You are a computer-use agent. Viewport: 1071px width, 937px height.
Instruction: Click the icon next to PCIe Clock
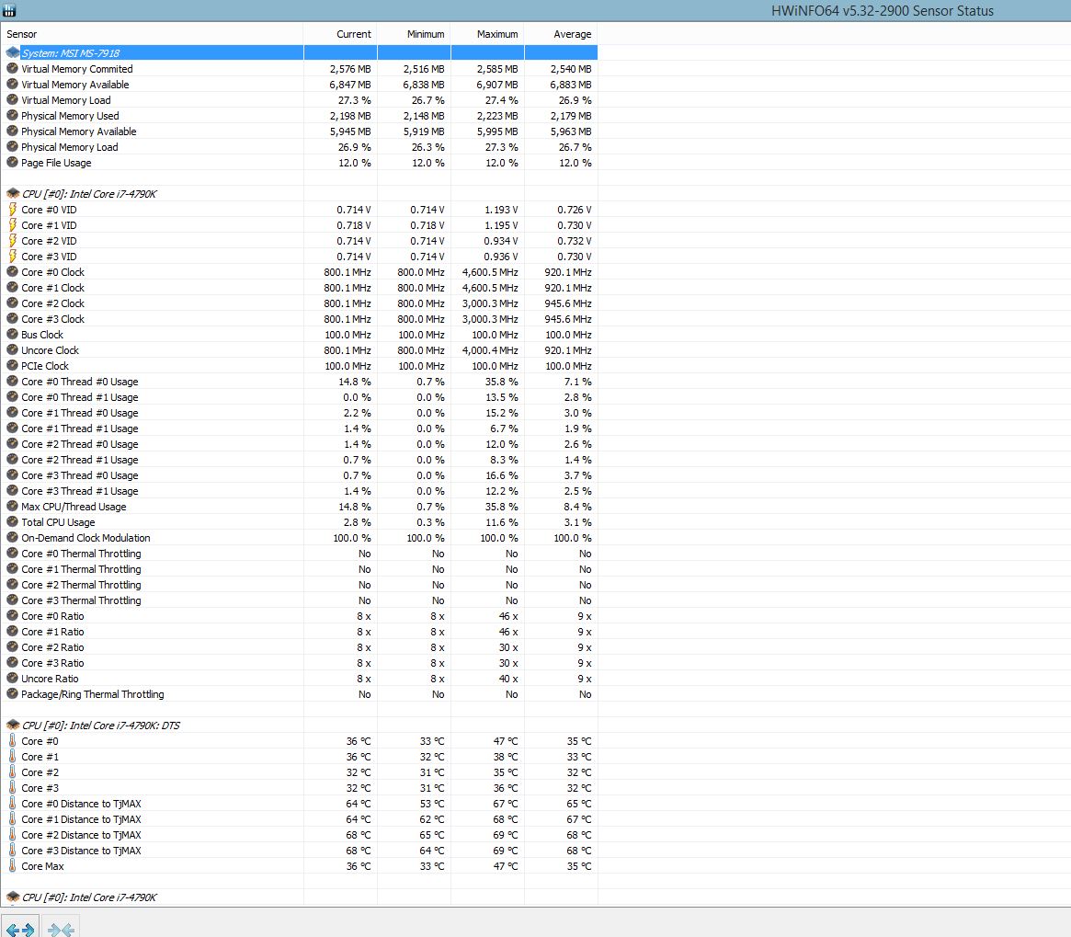point(12,366)
